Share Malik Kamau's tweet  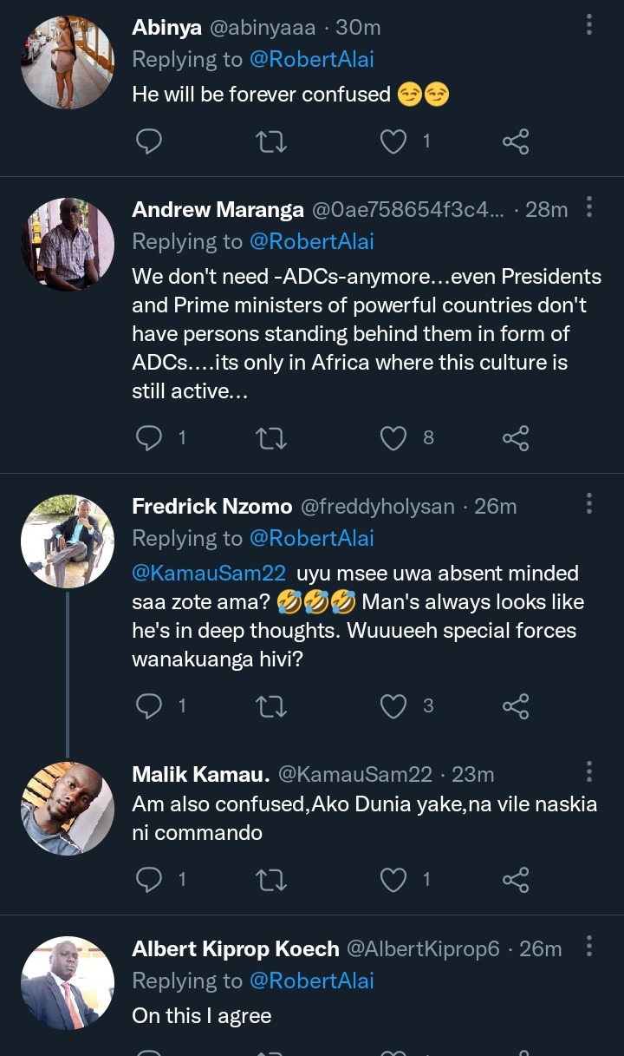click(516, 881)
